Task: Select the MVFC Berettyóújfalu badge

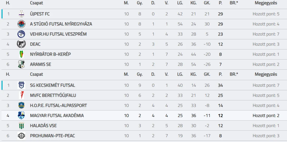Action: pyautogui.click(x=22, y=95)
